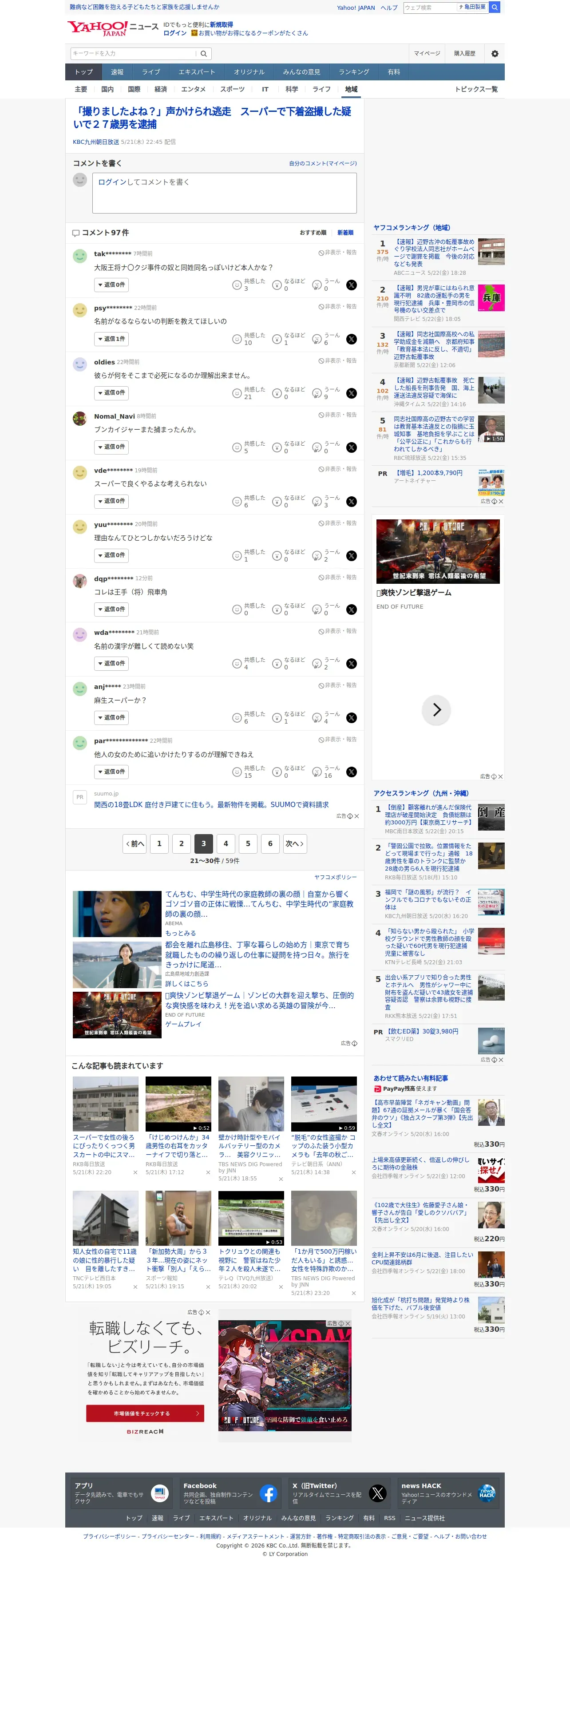Click the blue web search magnifier button
Viewport: 570px width, 1710px height.
(x=495, y=7)
